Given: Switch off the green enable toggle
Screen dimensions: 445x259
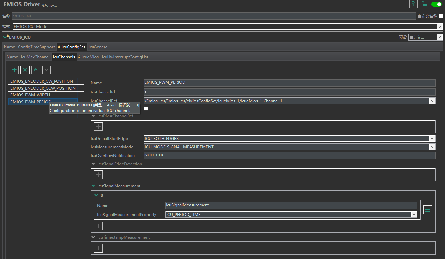Looking at the screenshot, I should click(436, 4).
